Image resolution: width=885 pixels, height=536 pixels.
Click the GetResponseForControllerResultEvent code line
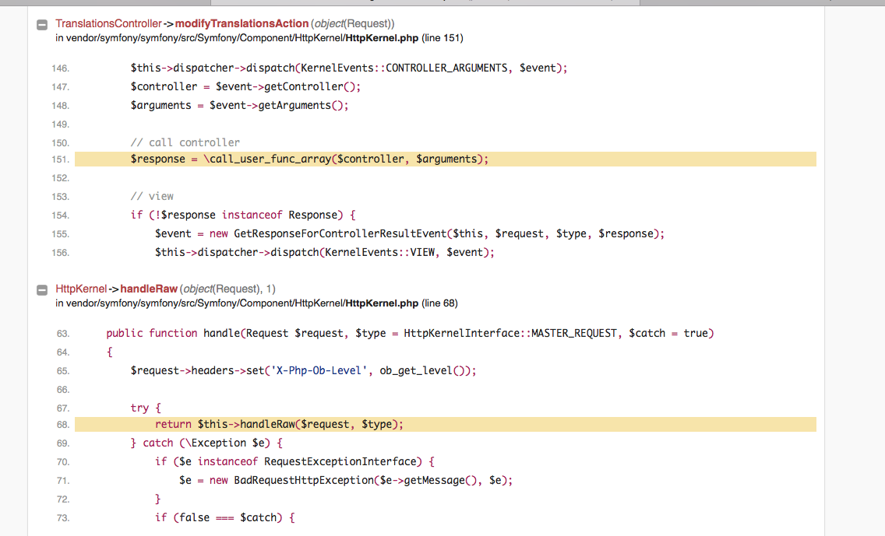[x=410, y=234]
